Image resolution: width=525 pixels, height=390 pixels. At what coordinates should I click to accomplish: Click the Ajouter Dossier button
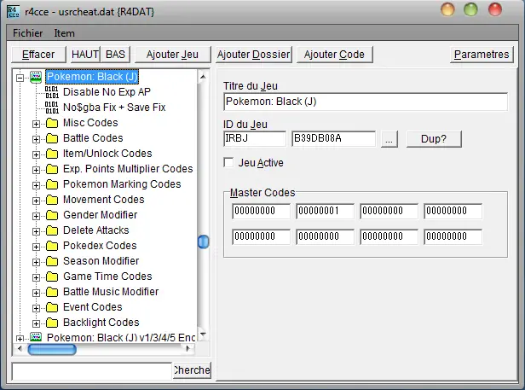pyautogui.click(x=253, y=55)
